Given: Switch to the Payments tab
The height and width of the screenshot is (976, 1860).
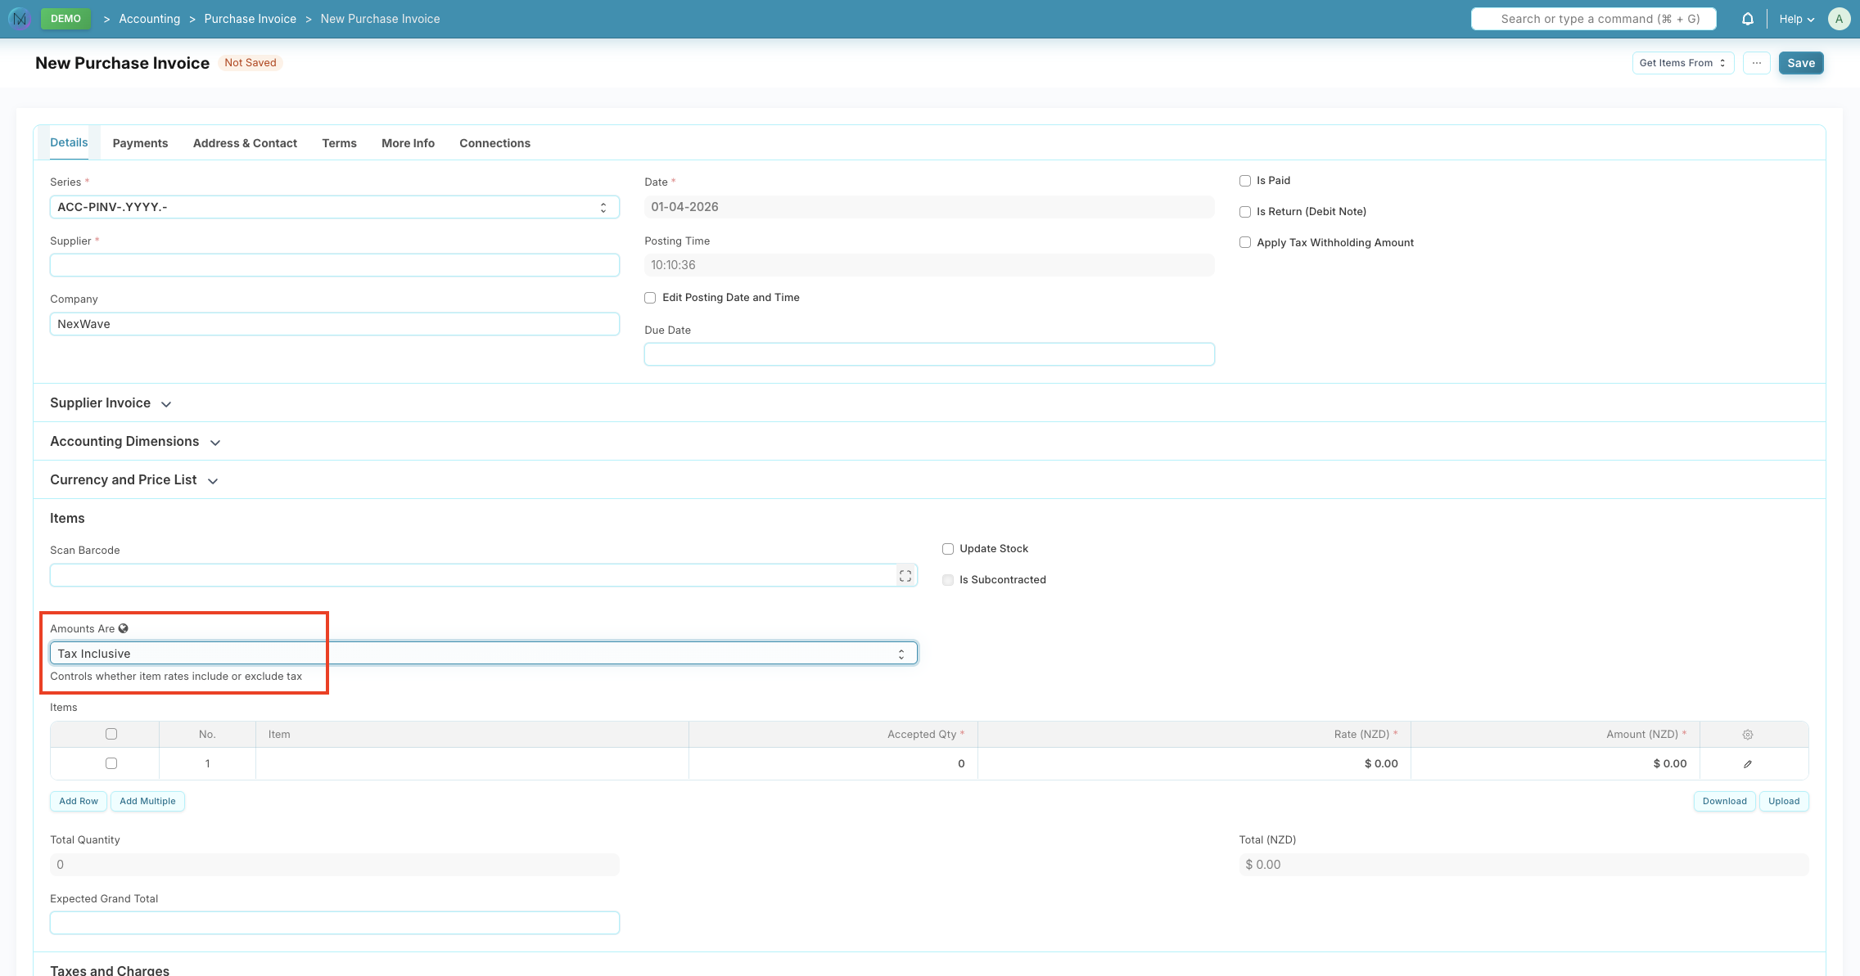Looking at the screenshot, I should pos(140,142).
